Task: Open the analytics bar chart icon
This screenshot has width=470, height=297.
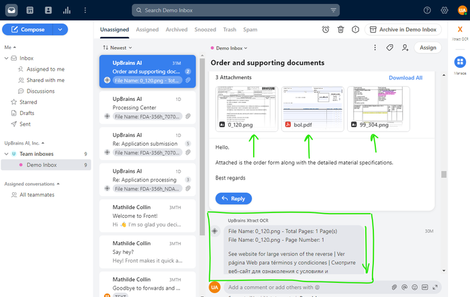Action: [x=66, y=10]
